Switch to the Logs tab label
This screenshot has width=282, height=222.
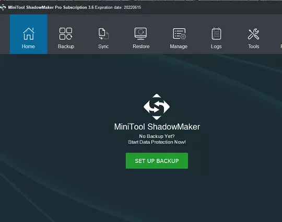216,46
